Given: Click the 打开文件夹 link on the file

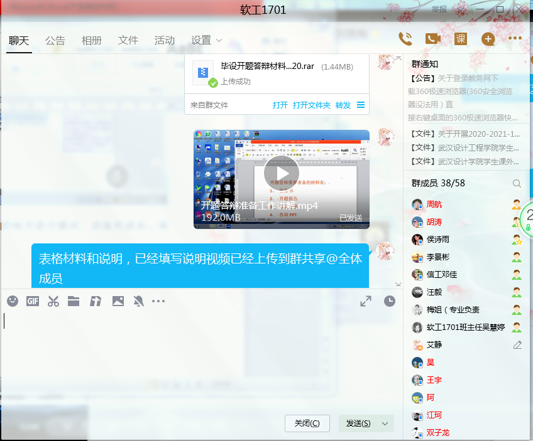Looking at the screenshot, I should pos(311,105).
